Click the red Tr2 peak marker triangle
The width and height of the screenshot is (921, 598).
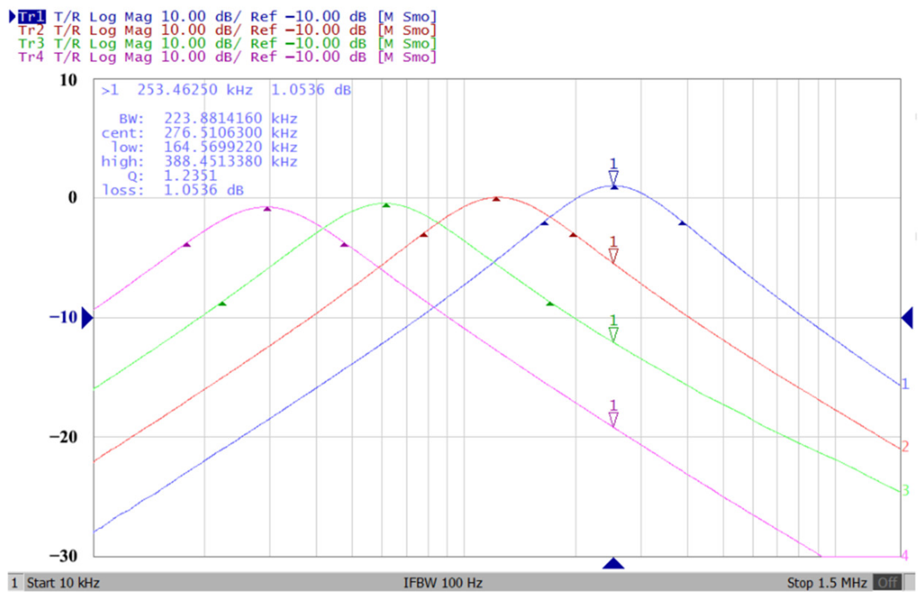click(x=496, y=199)
